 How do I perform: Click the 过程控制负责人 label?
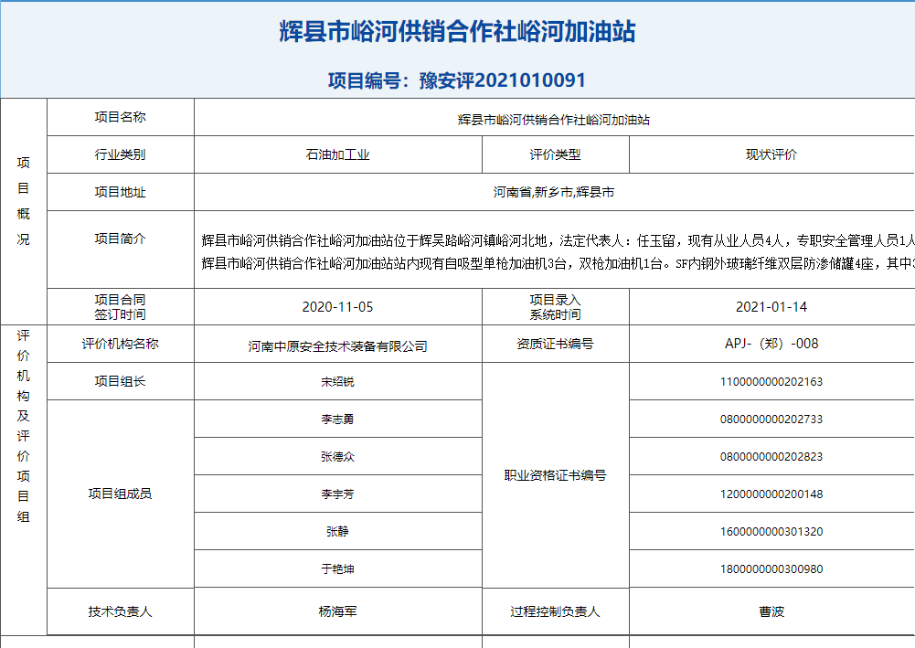[x=555, y=611]
